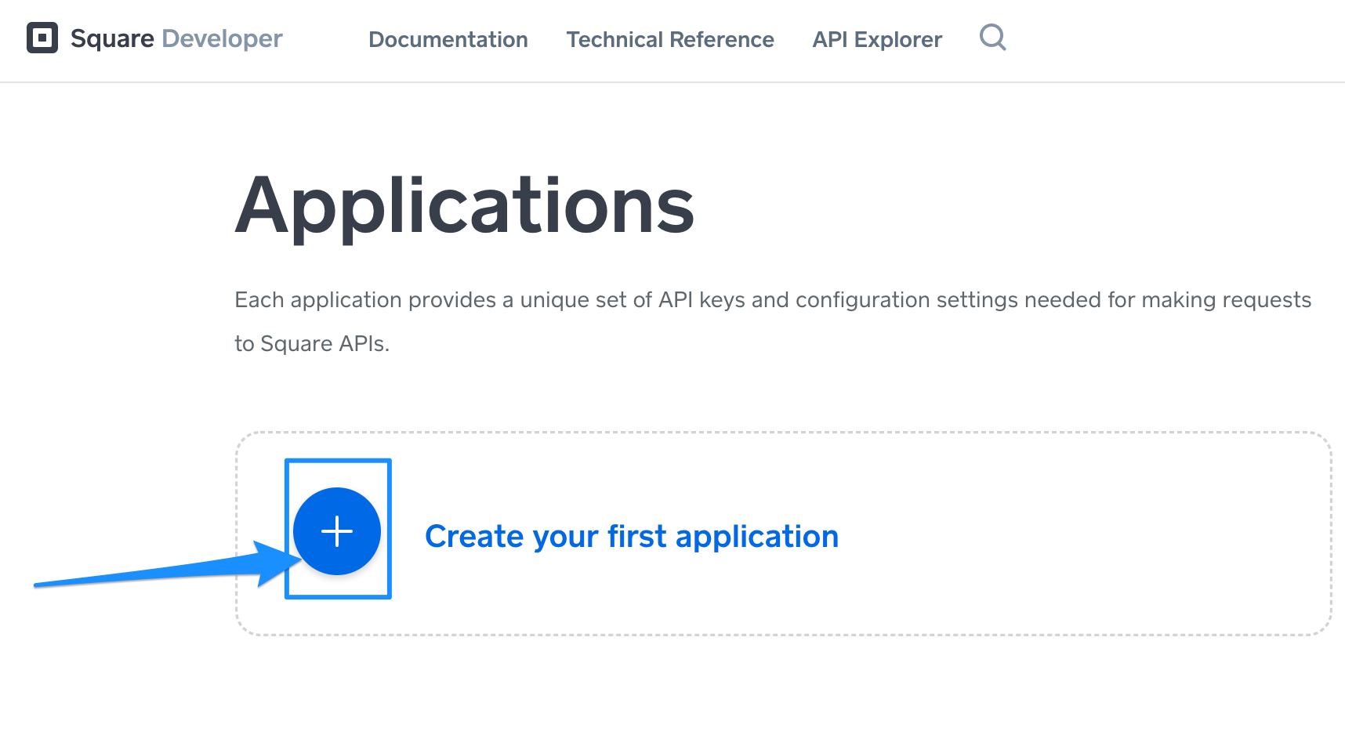Open the Documentation menu item
This screenshot has height=746, width=1345.
pos(448,39)
